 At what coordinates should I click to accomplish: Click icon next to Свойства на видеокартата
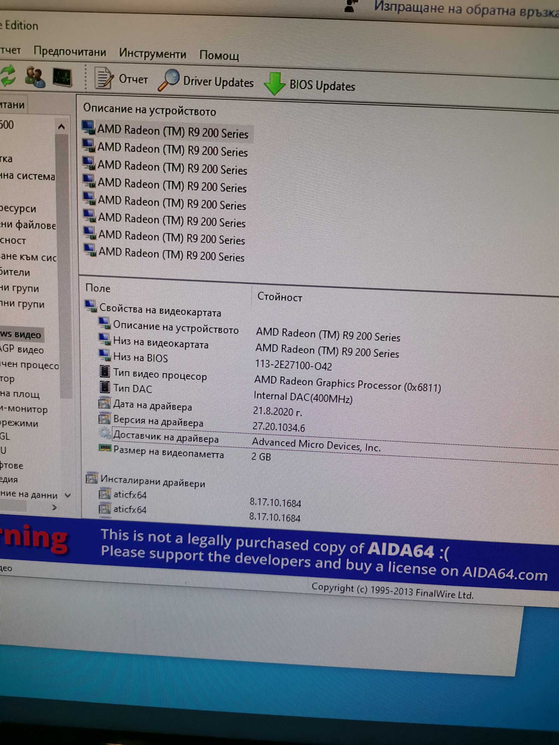(91, 306)
